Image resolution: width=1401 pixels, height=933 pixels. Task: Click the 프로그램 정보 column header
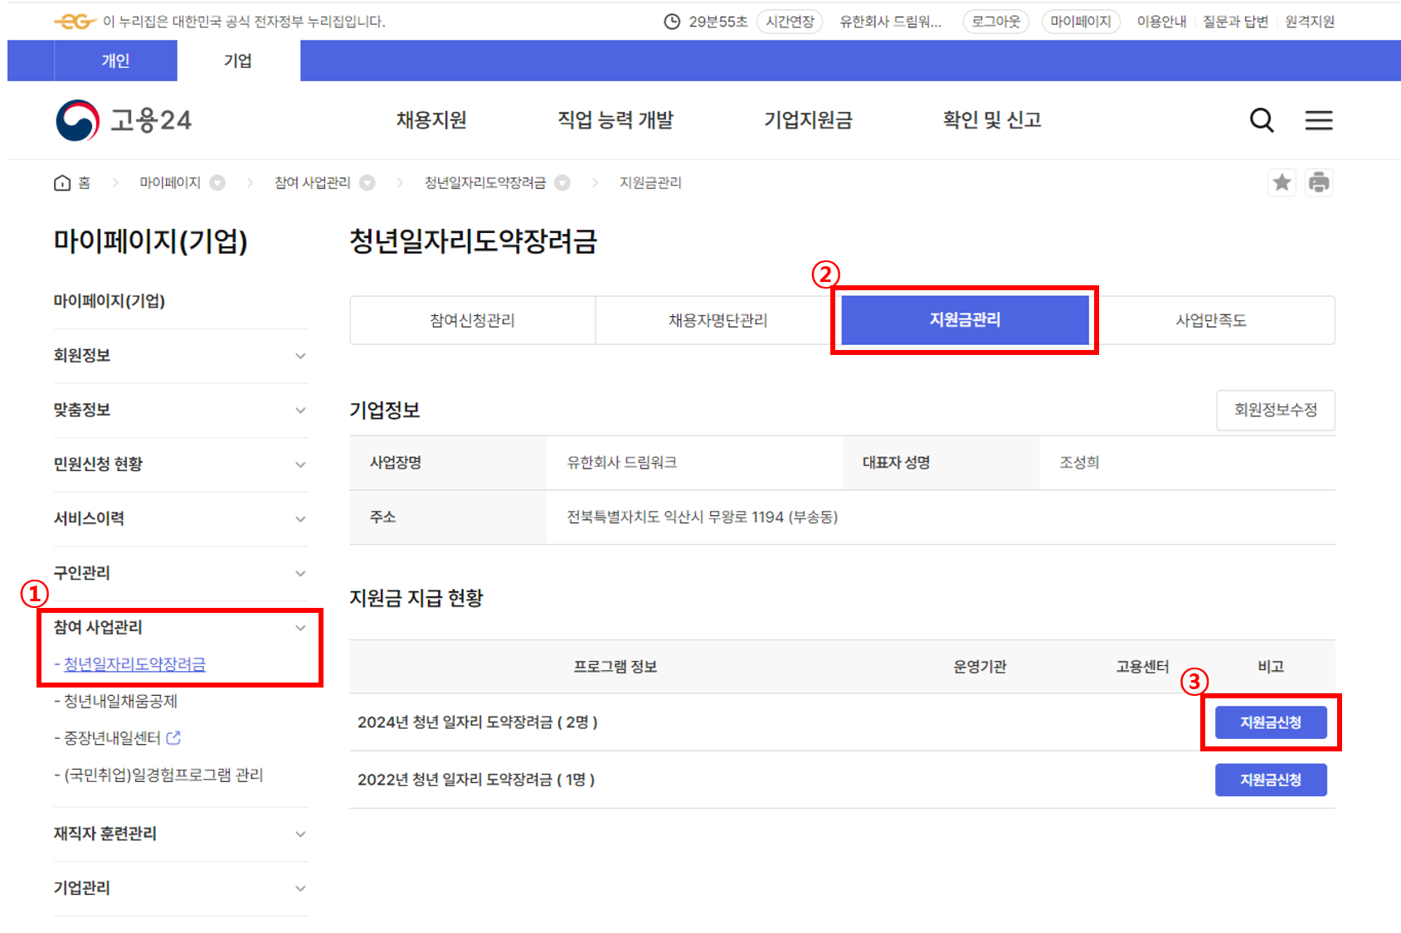(615, 667)
